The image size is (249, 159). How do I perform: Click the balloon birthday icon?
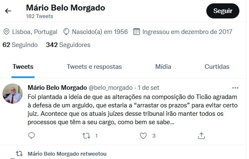click(66, 31)
